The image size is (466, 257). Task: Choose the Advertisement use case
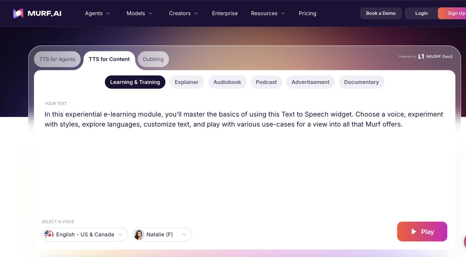click(x=310, y=82)
